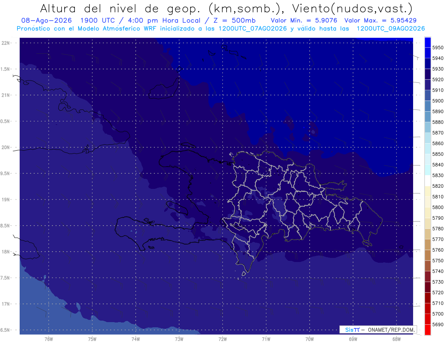
Task: Click the latitude label "18N"
Action: pos(6,252)
